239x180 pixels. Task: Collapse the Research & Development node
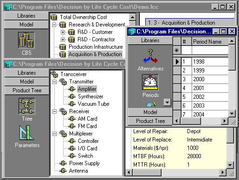[x=54, y=25]
